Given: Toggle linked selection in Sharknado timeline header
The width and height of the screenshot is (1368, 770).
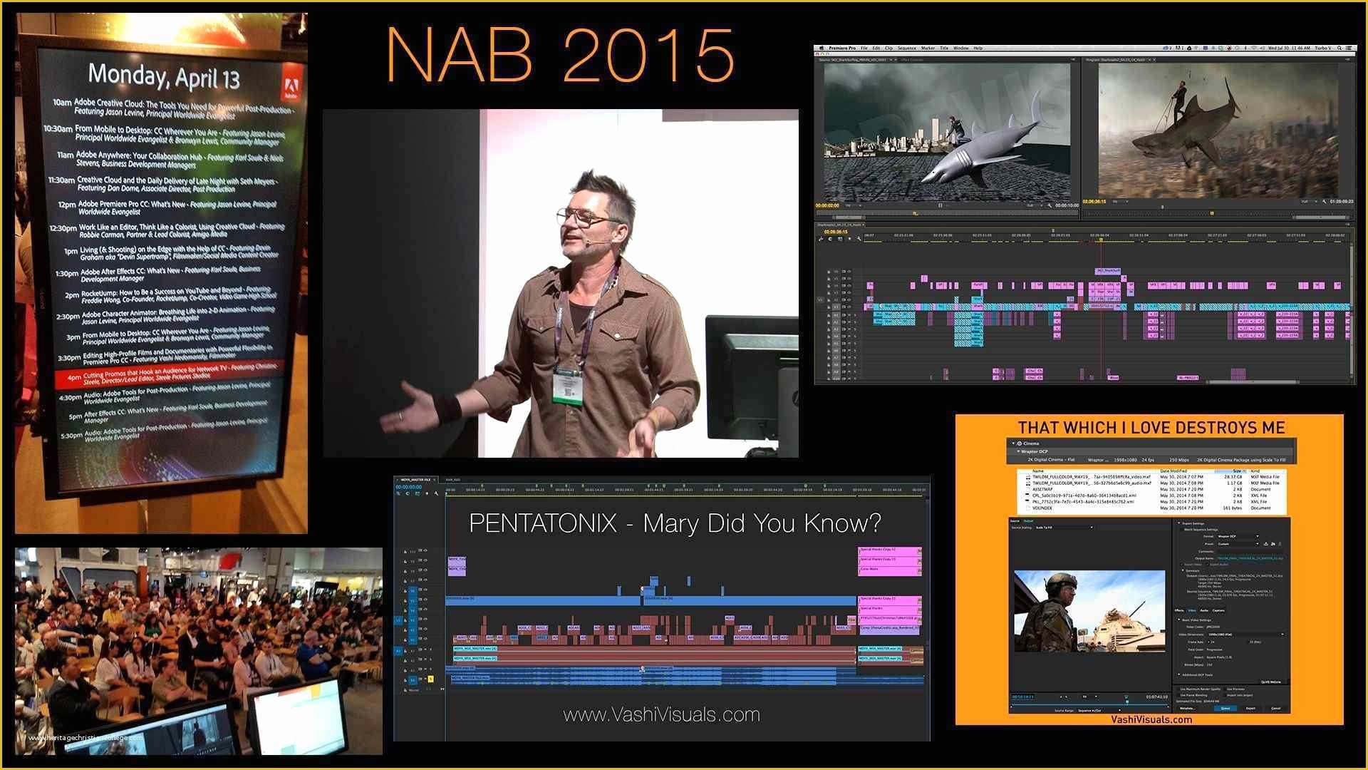Looking at the screenshot, I should pos(840,239).
